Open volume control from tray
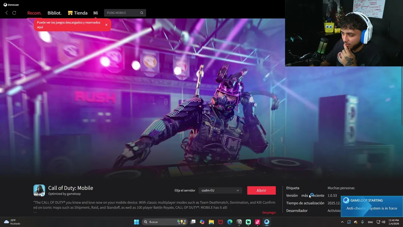This screenshot has width=403, height=227. tap(383, 222)
